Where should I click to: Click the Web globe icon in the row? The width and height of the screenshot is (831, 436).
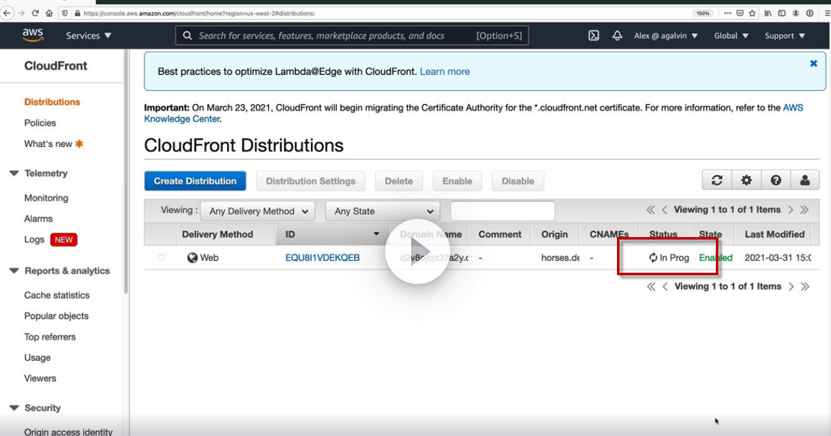click(193, 257)
